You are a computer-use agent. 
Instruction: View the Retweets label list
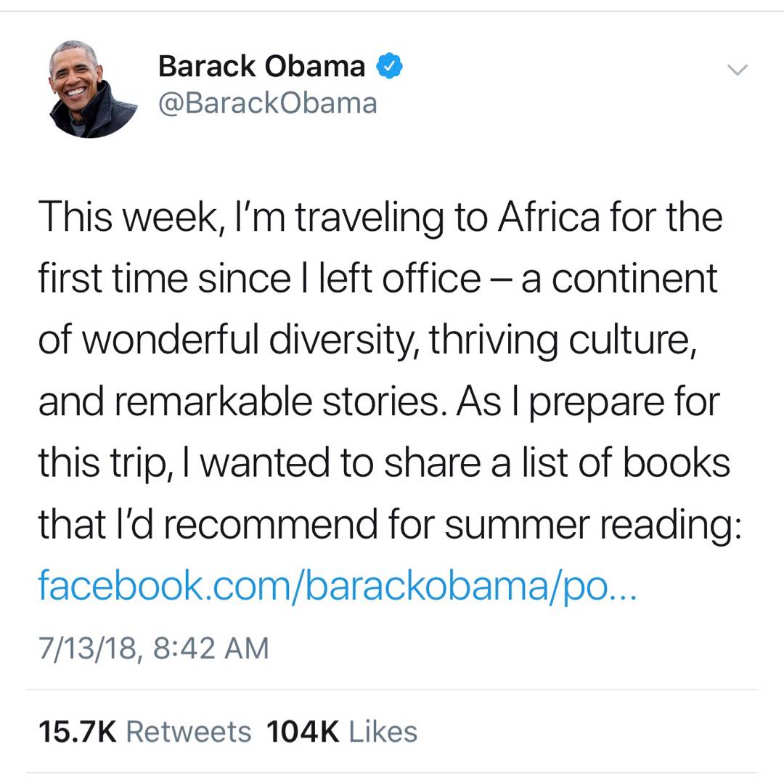tap(189, 731)
